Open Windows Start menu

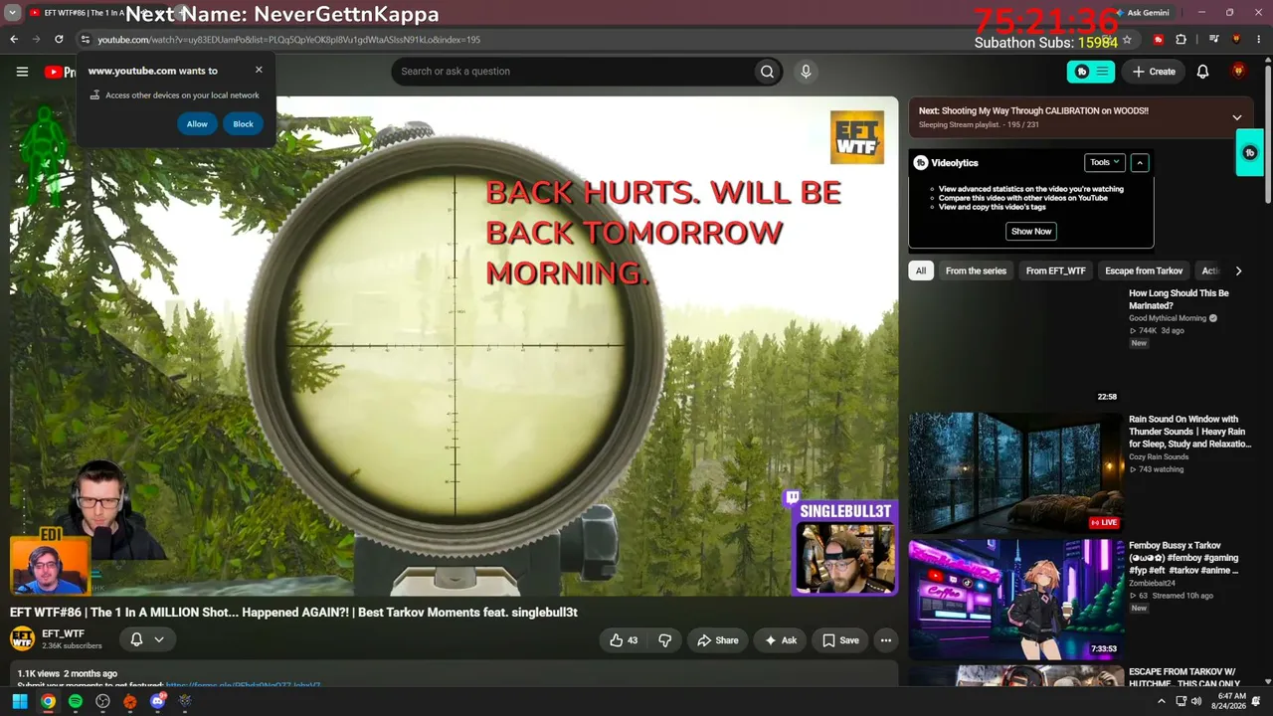[x=19, y=701]
